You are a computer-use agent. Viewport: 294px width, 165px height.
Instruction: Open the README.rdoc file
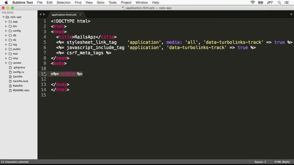[21, 90]
